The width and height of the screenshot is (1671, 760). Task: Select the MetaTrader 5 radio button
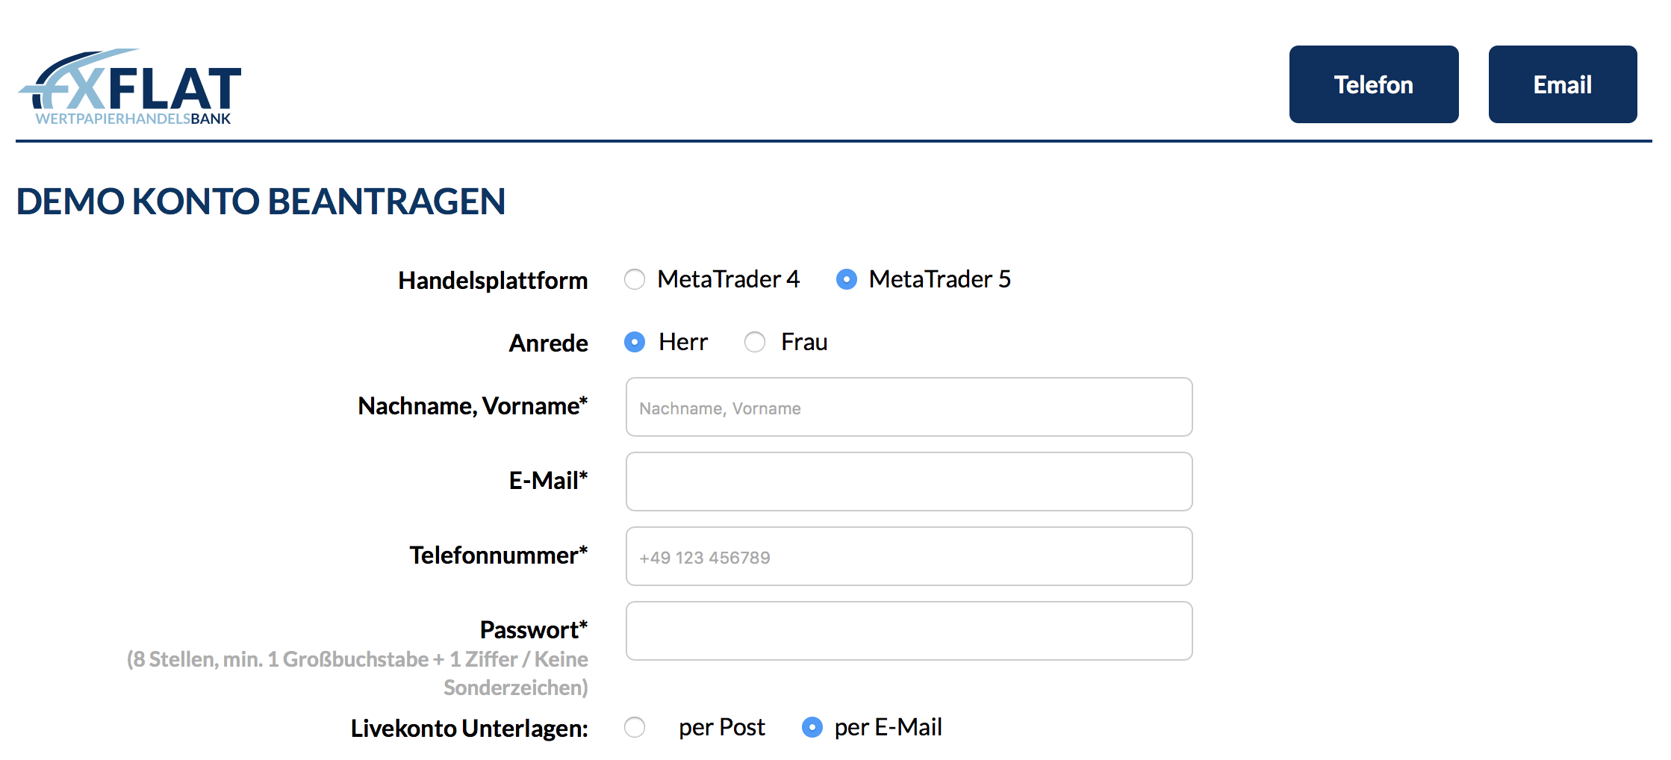[x=847, y=279]
